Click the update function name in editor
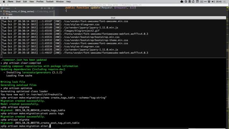Screen dimensions: 229x129 [95, 8]
